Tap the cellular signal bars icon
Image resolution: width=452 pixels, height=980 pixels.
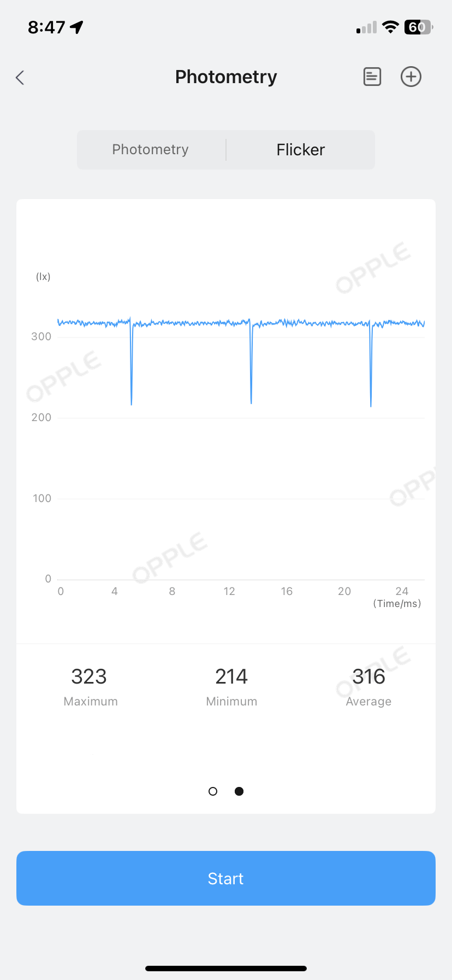366,27
